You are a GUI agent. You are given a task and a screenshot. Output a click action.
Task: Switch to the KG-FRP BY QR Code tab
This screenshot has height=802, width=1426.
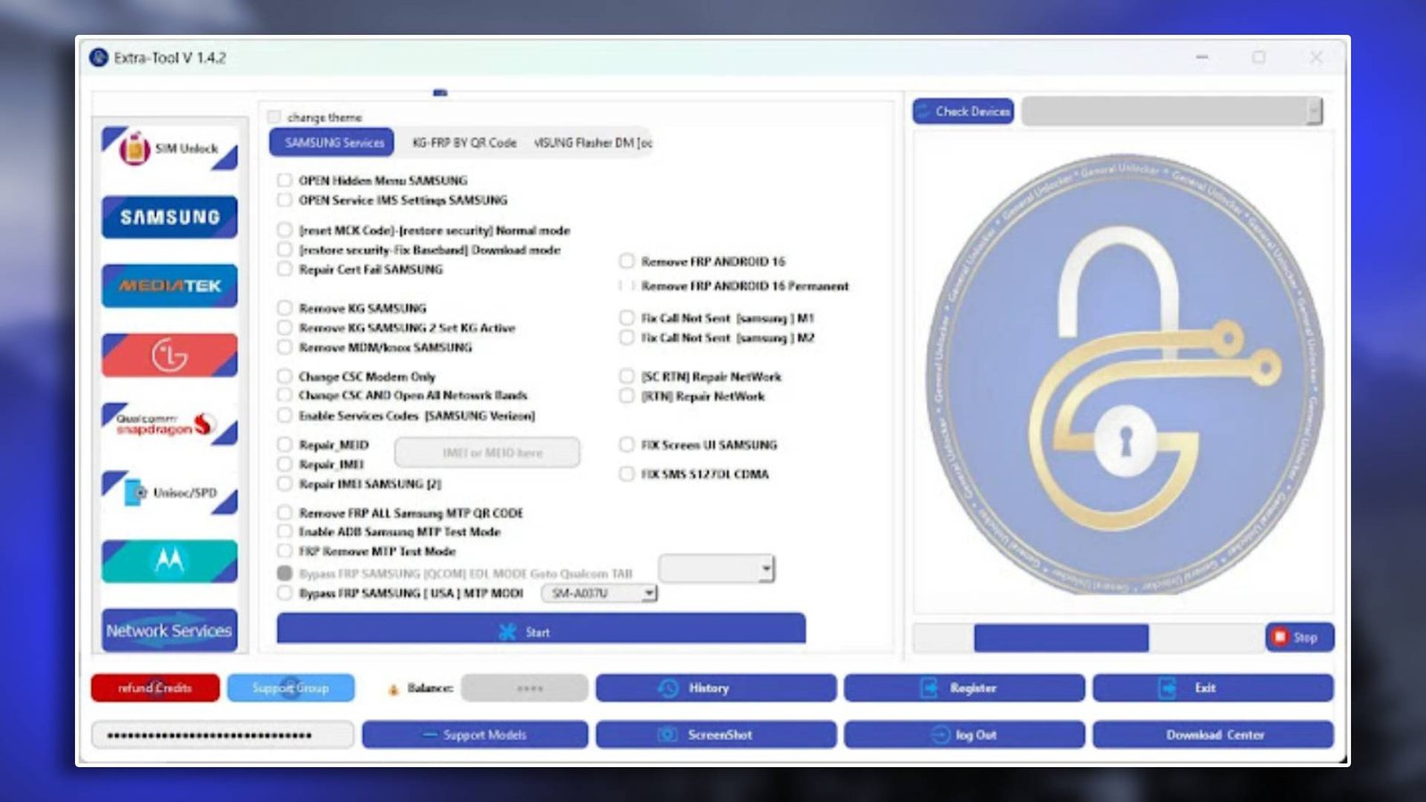pos(463,141)
